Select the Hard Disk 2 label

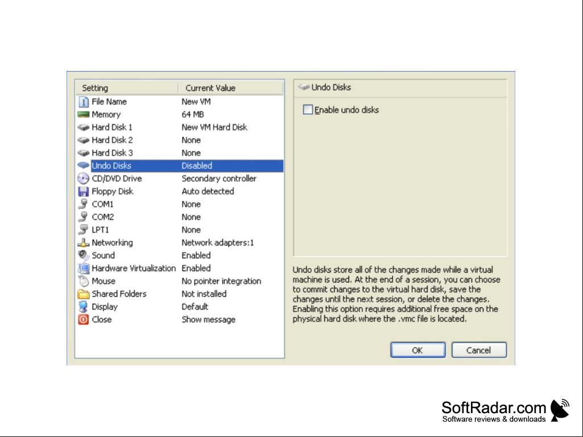pos(112,140)
